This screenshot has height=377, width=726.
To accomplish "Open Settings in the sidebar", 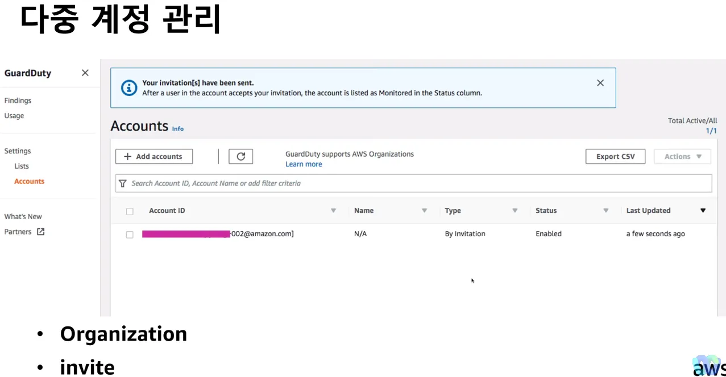I will tap(18, 151).
